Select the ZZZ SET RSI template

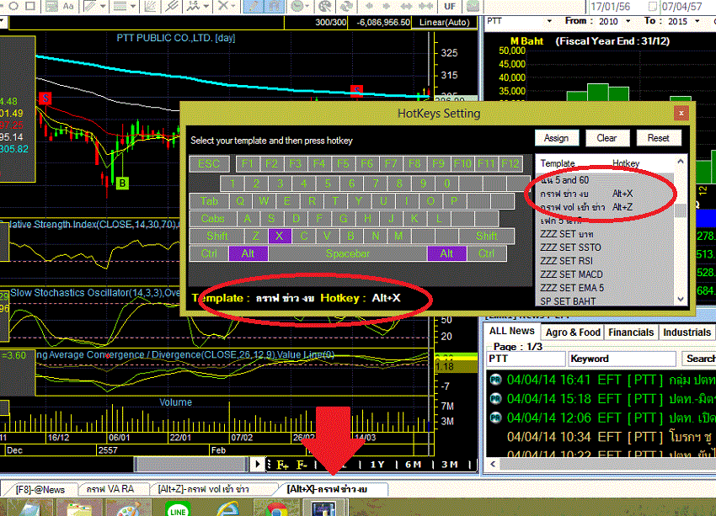[x=606, y=261]
